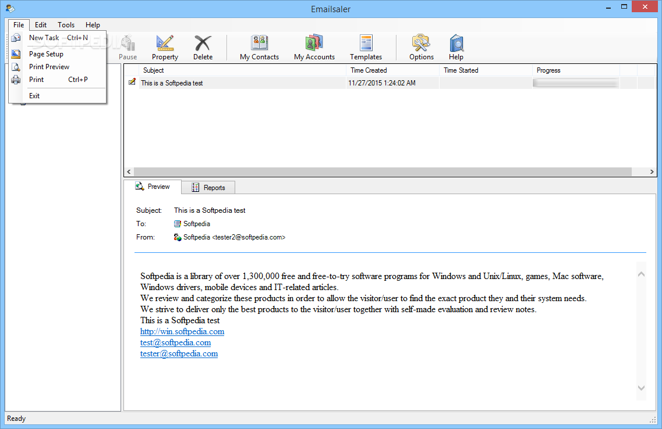The width and height of the screenshot is (662, 429).
Task: Open the Edit menu
Action: click(41, 25)
